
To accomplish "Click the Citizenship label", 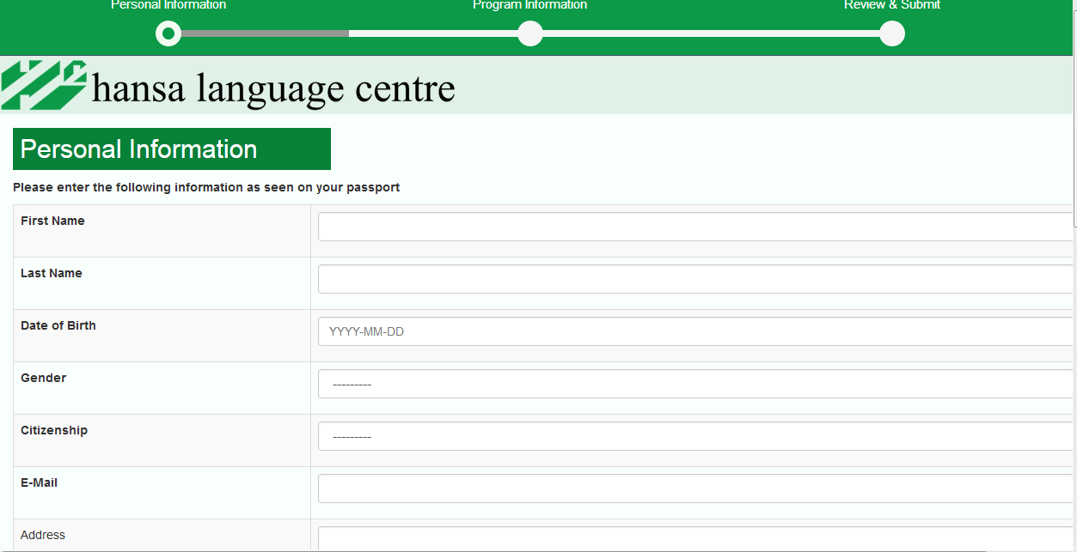I will [54, 430].
